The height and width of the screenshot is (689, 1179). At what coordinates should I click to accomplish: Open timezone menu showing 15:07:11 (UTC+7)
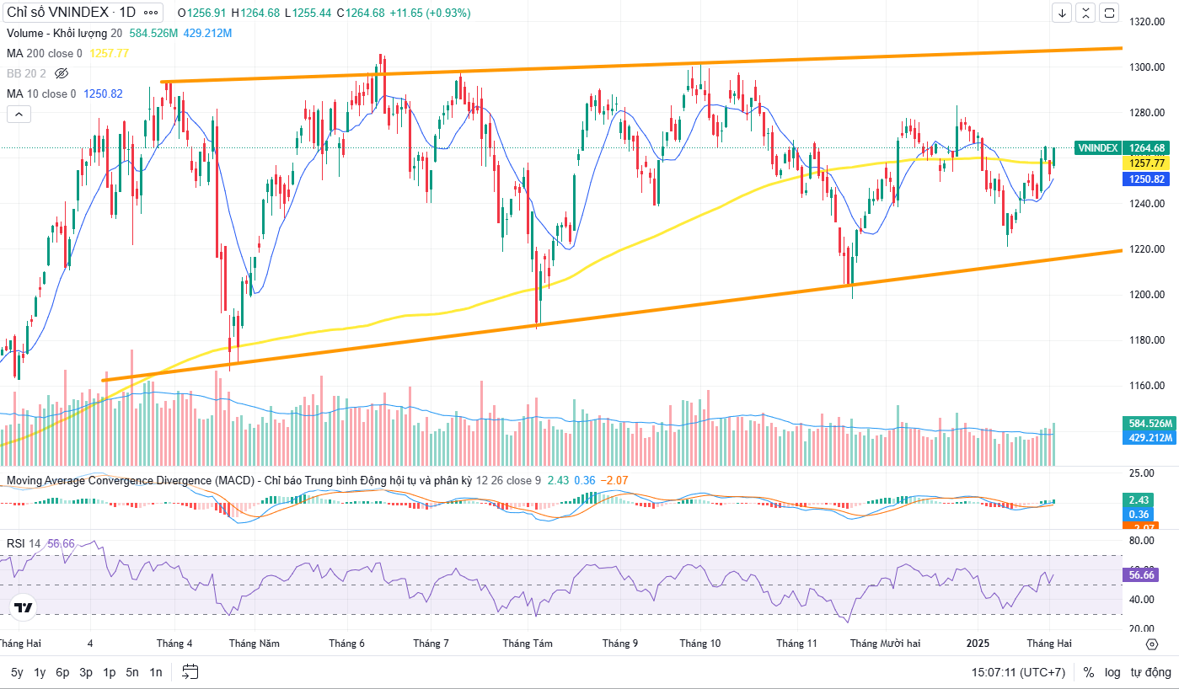coord(1018,672)
